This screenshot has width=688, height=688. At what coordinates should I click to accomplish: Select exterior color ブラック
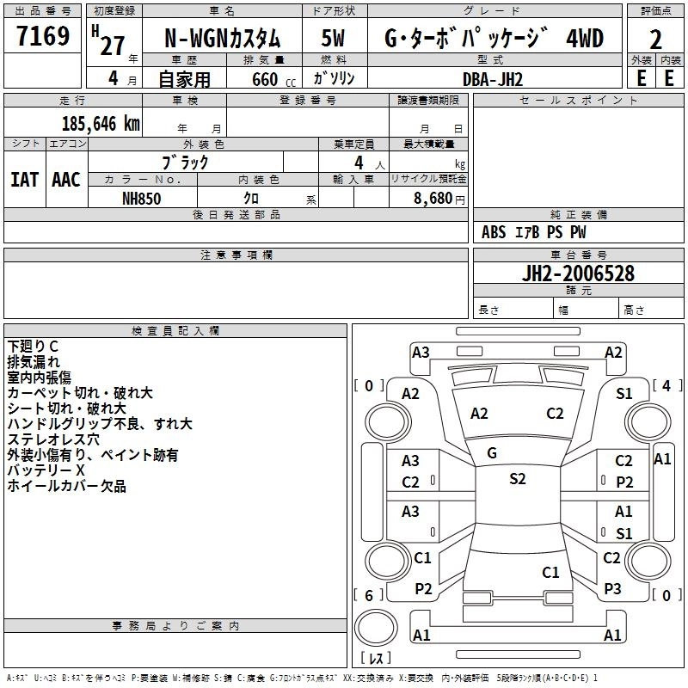(x=185, y=163)
